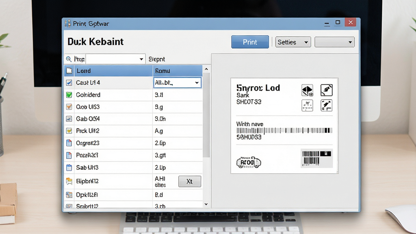
Task: Select the 'Prck UH2' row name
Action: coord(88,131)
